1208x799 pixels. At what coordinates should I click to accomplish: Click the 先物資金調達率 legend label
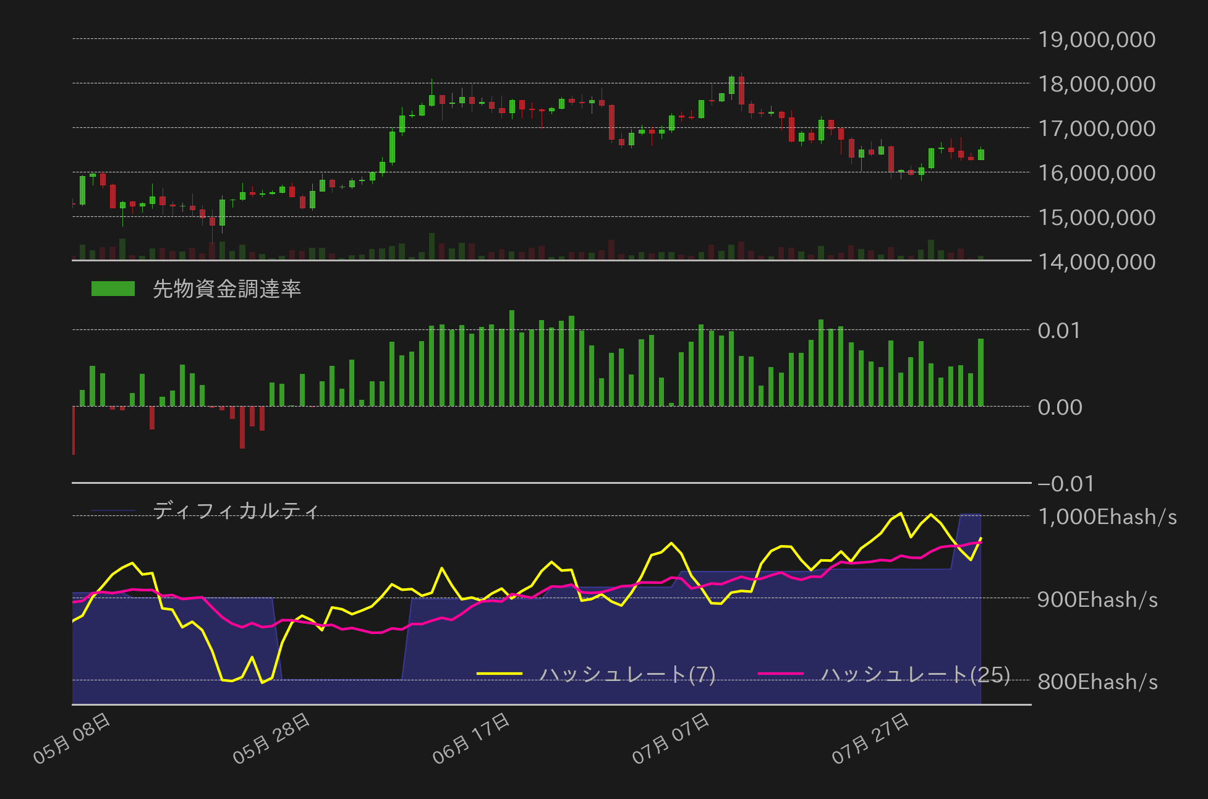click(x=227, y=289)
